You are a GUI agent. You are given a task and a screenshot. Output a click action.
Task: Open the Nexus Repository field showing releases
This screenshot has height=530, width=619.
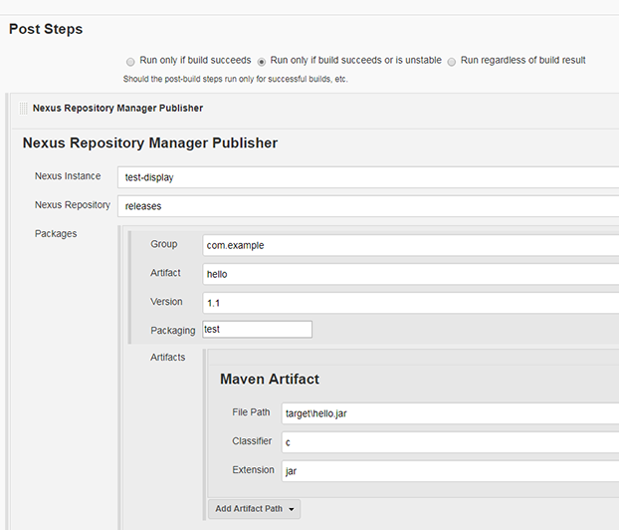pyautogui.click(x=368, y=206)
